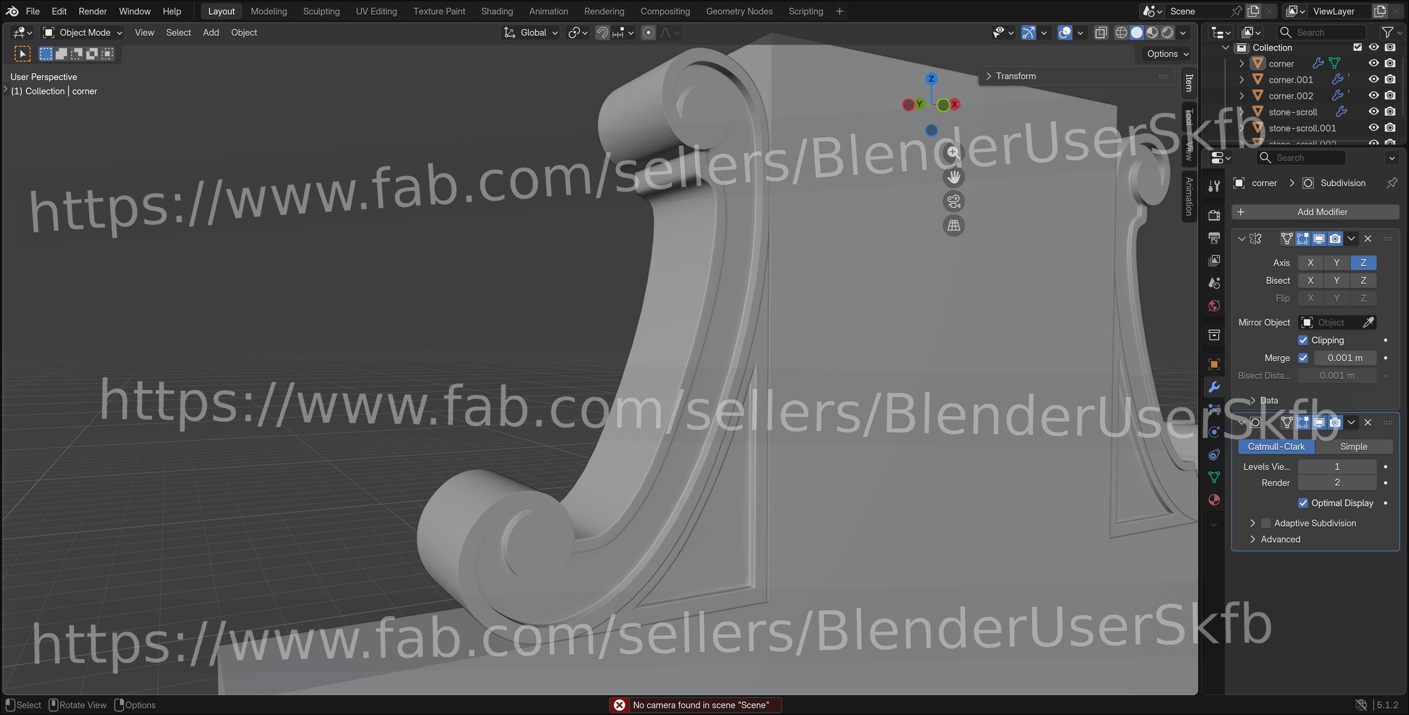This screenshot has width=1409, height=715.
Task: Open the Object Mode dropdown
Action: (x=83, y=33)
